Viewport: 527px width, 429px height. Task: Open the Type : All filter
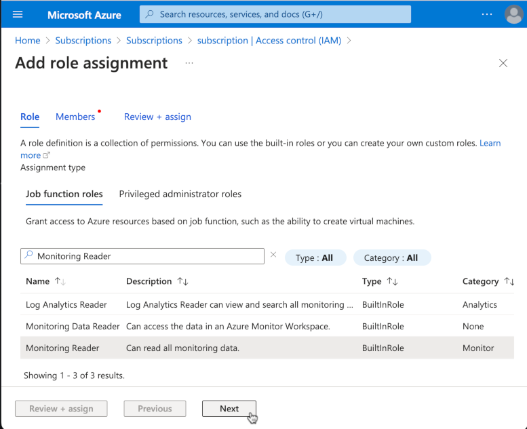(x=315, y=258)
